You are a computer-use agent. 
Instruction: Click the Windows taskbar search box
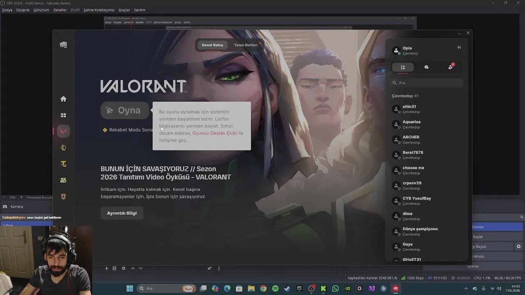point(167,288)
